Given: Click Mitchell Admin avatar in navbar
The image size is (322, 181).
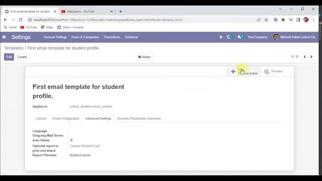Looking at the screenshot, I should 276,37.
